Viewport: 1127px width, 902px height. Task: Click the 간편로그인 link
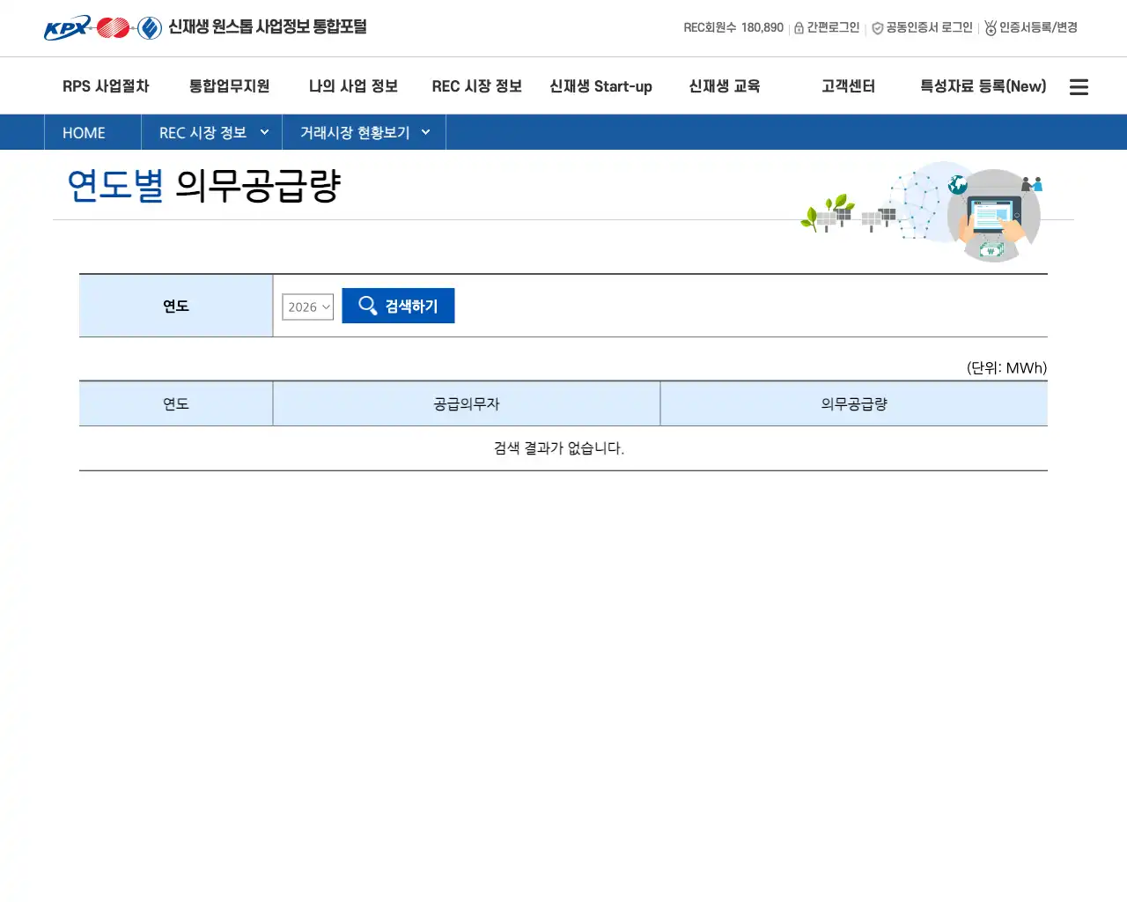pyautogui.click(x=833, y=28)
